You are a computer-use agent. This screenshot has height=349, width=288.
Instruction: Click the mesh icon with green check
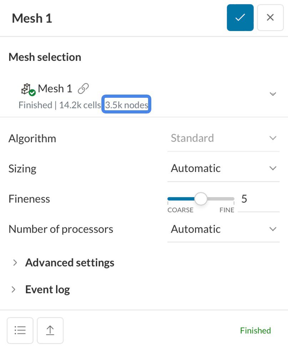28,89
